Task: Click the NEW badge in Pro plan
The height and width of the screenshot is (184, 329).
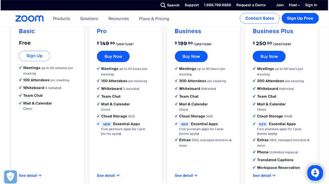Action: point(106,124)
